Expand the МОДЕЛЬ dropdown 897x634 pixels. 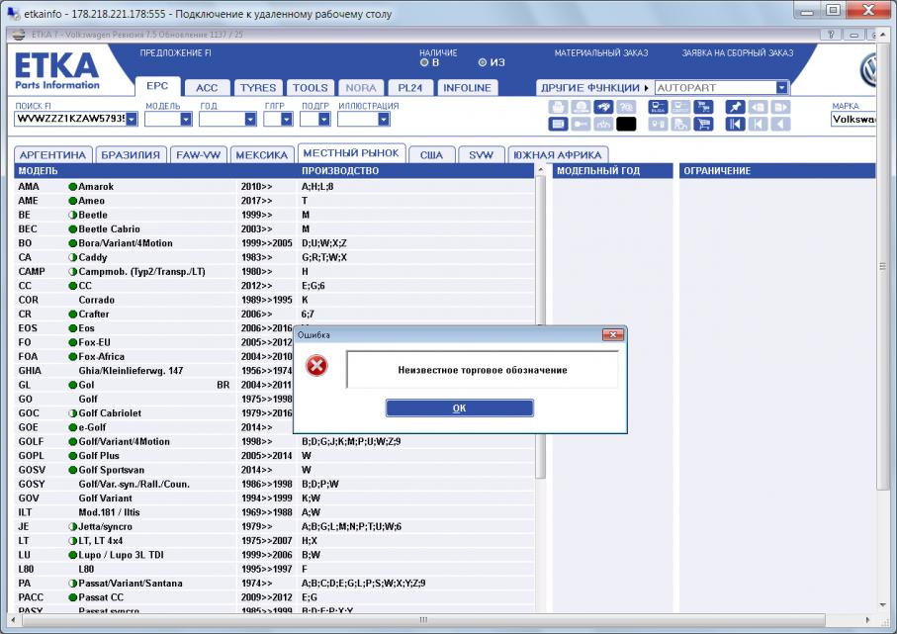pyautogui.click(x=186, y=119)
